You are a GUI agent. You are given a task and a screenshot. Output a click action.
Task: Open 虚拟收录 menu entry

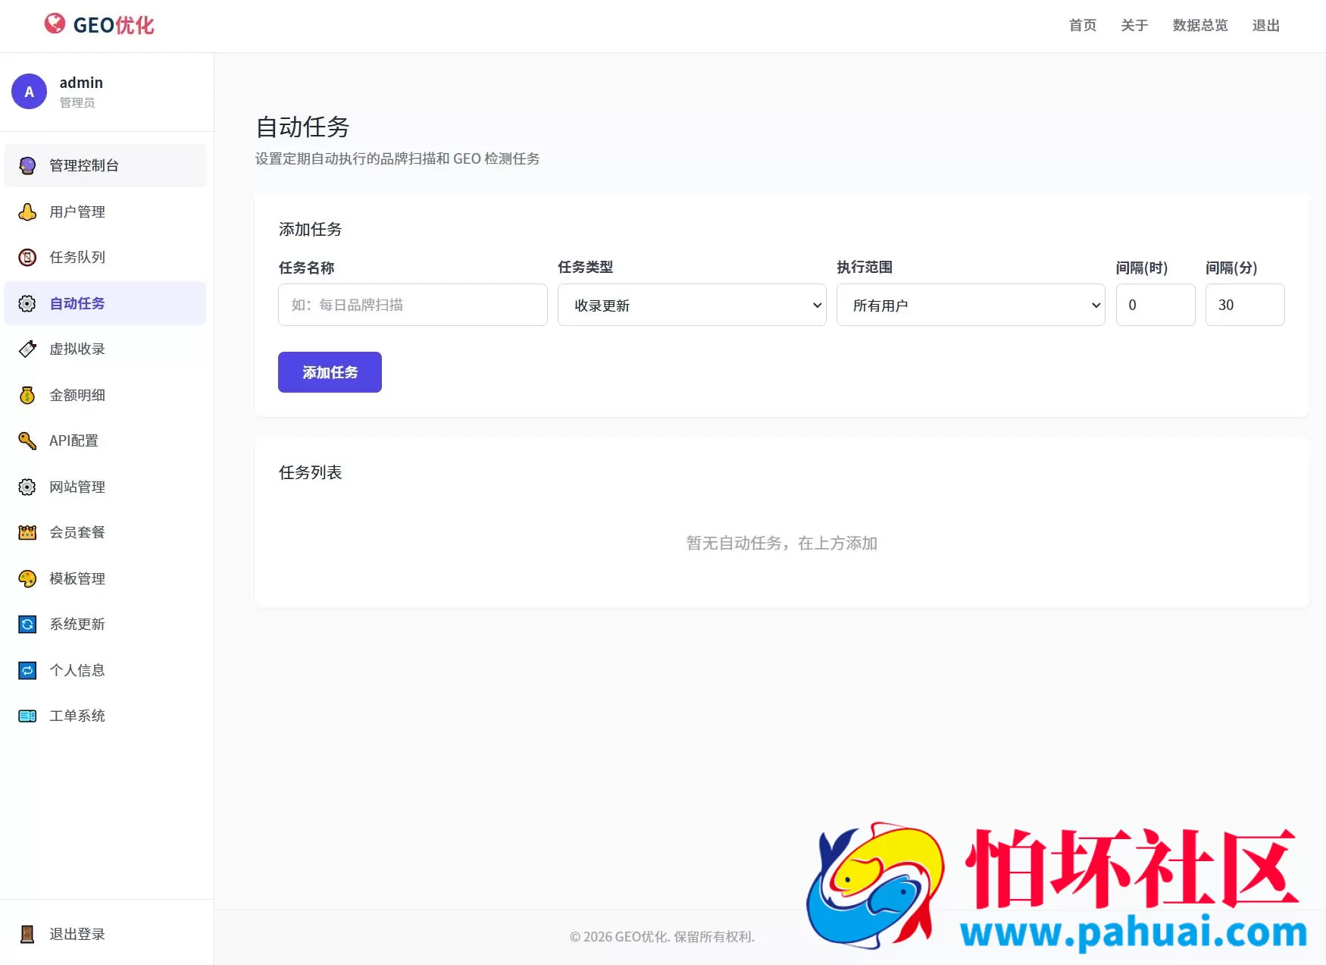tap(105, 349)
